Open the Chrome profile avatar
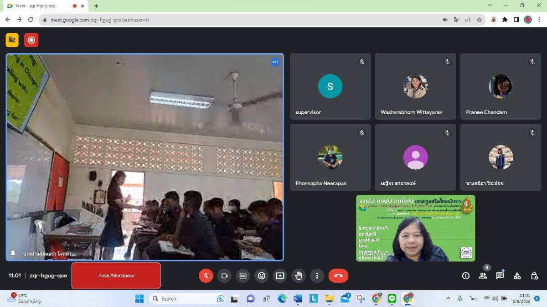Image resolution: width=547 pixels, height=307 pixels. (528, 20)
